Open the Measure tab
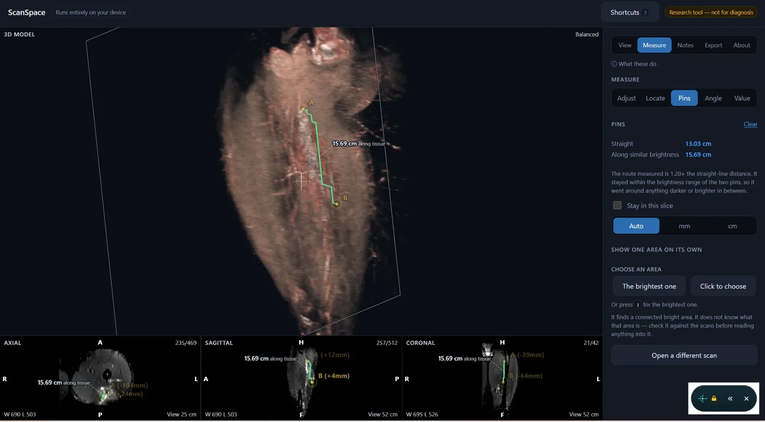Screen dimensions: 765x422 click(x=654, y=45)
